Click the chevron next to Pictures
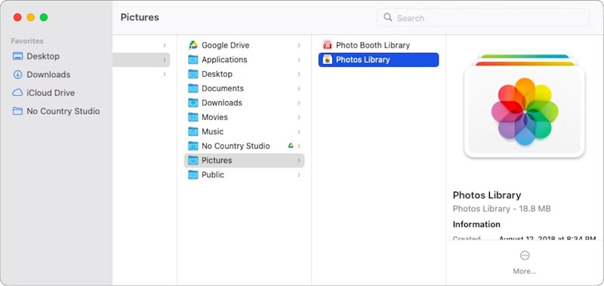This screenshot has height=286, width=604. coord(299,161)
